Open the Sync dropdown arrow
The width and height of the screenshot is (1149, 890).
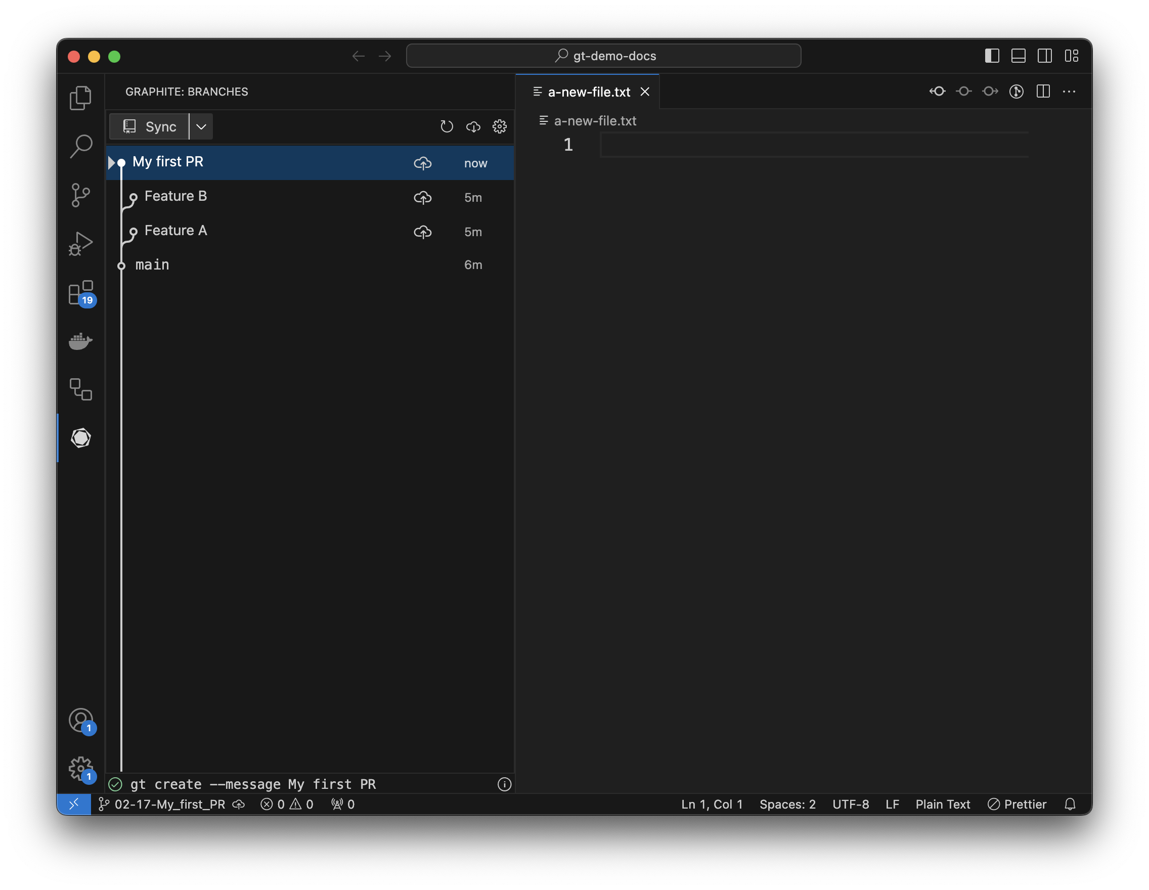[x=201, y=127]
